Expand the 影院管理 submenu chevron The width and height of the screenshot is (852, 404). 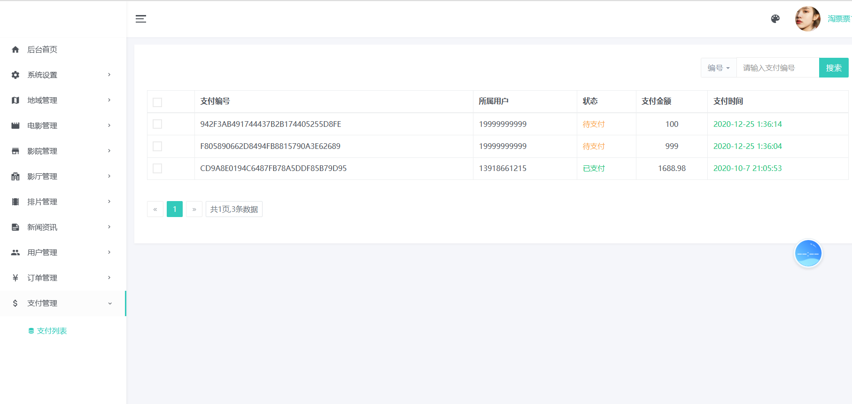(109, 151)
